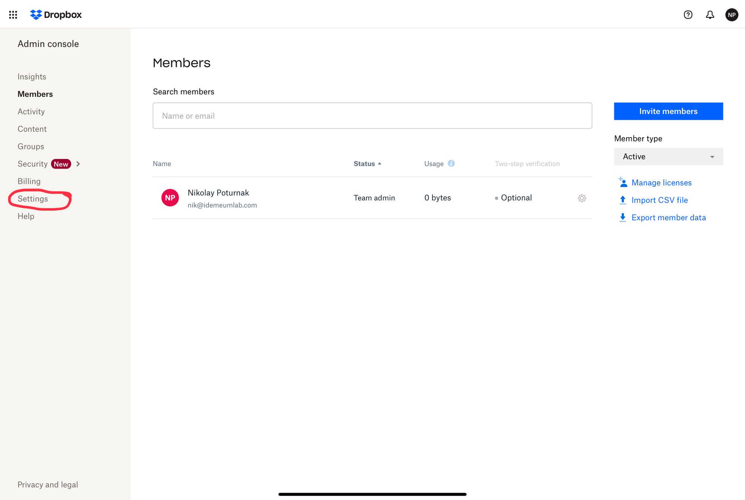
Task: Click the New badge next to Security
Action: [x=61, y=164]
